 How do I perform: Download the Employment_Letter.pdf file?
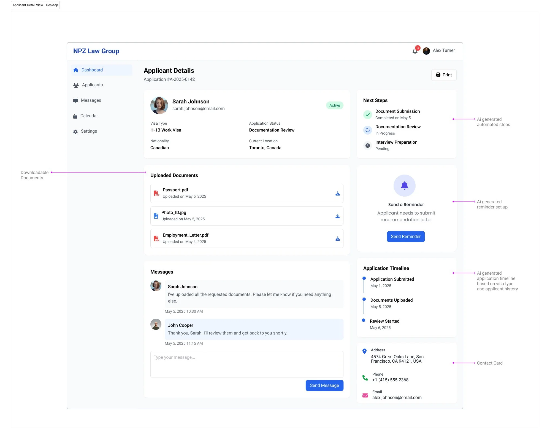[337, 239]
